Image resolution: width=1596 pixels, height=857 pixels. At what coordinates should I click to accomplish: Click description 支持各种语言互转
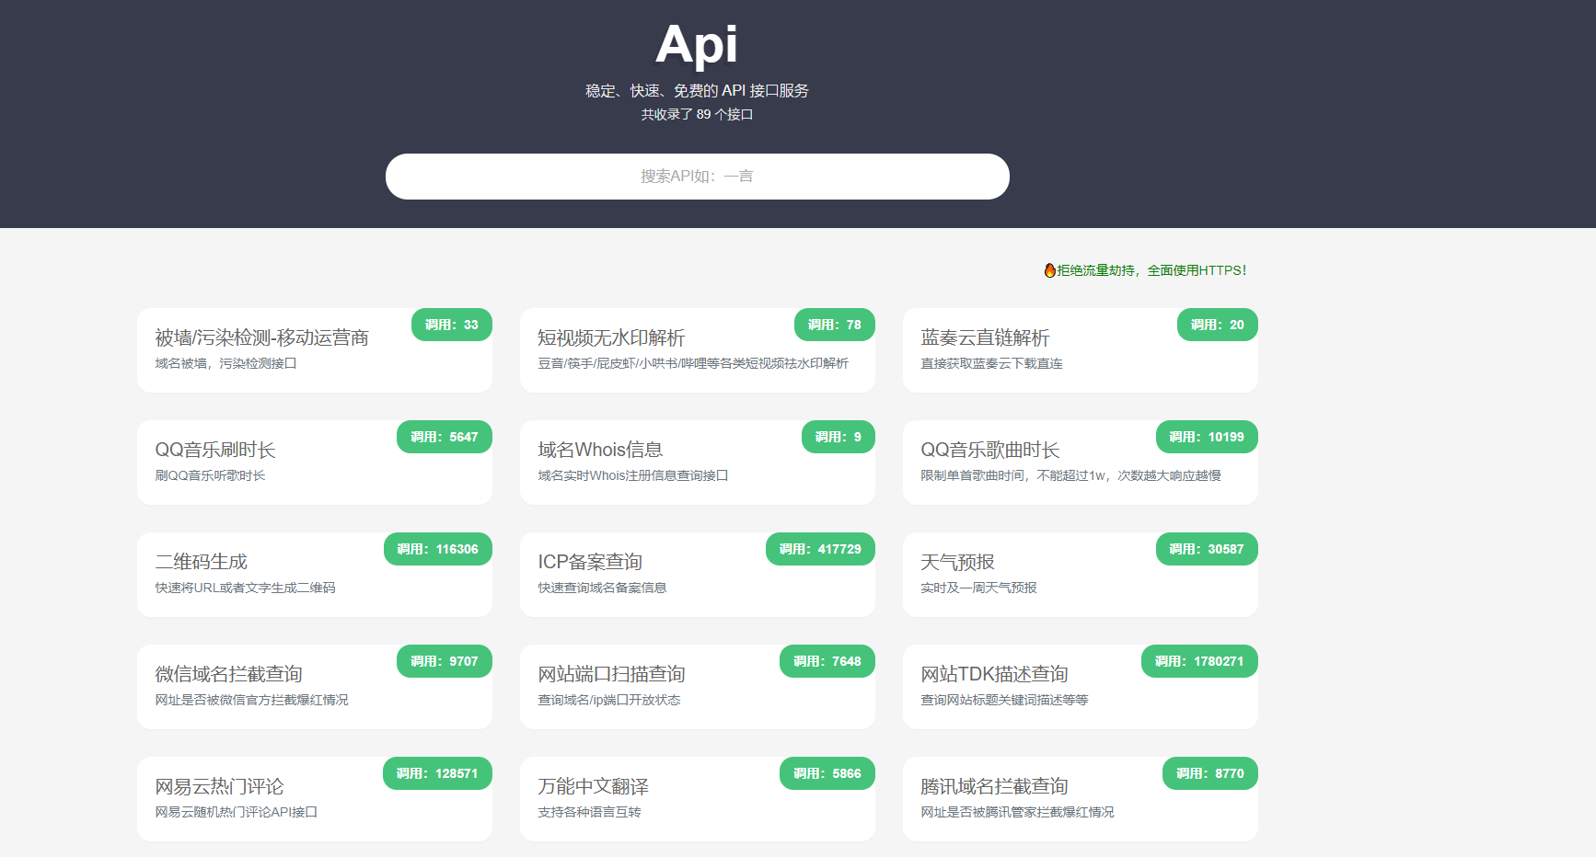point(589,813)
